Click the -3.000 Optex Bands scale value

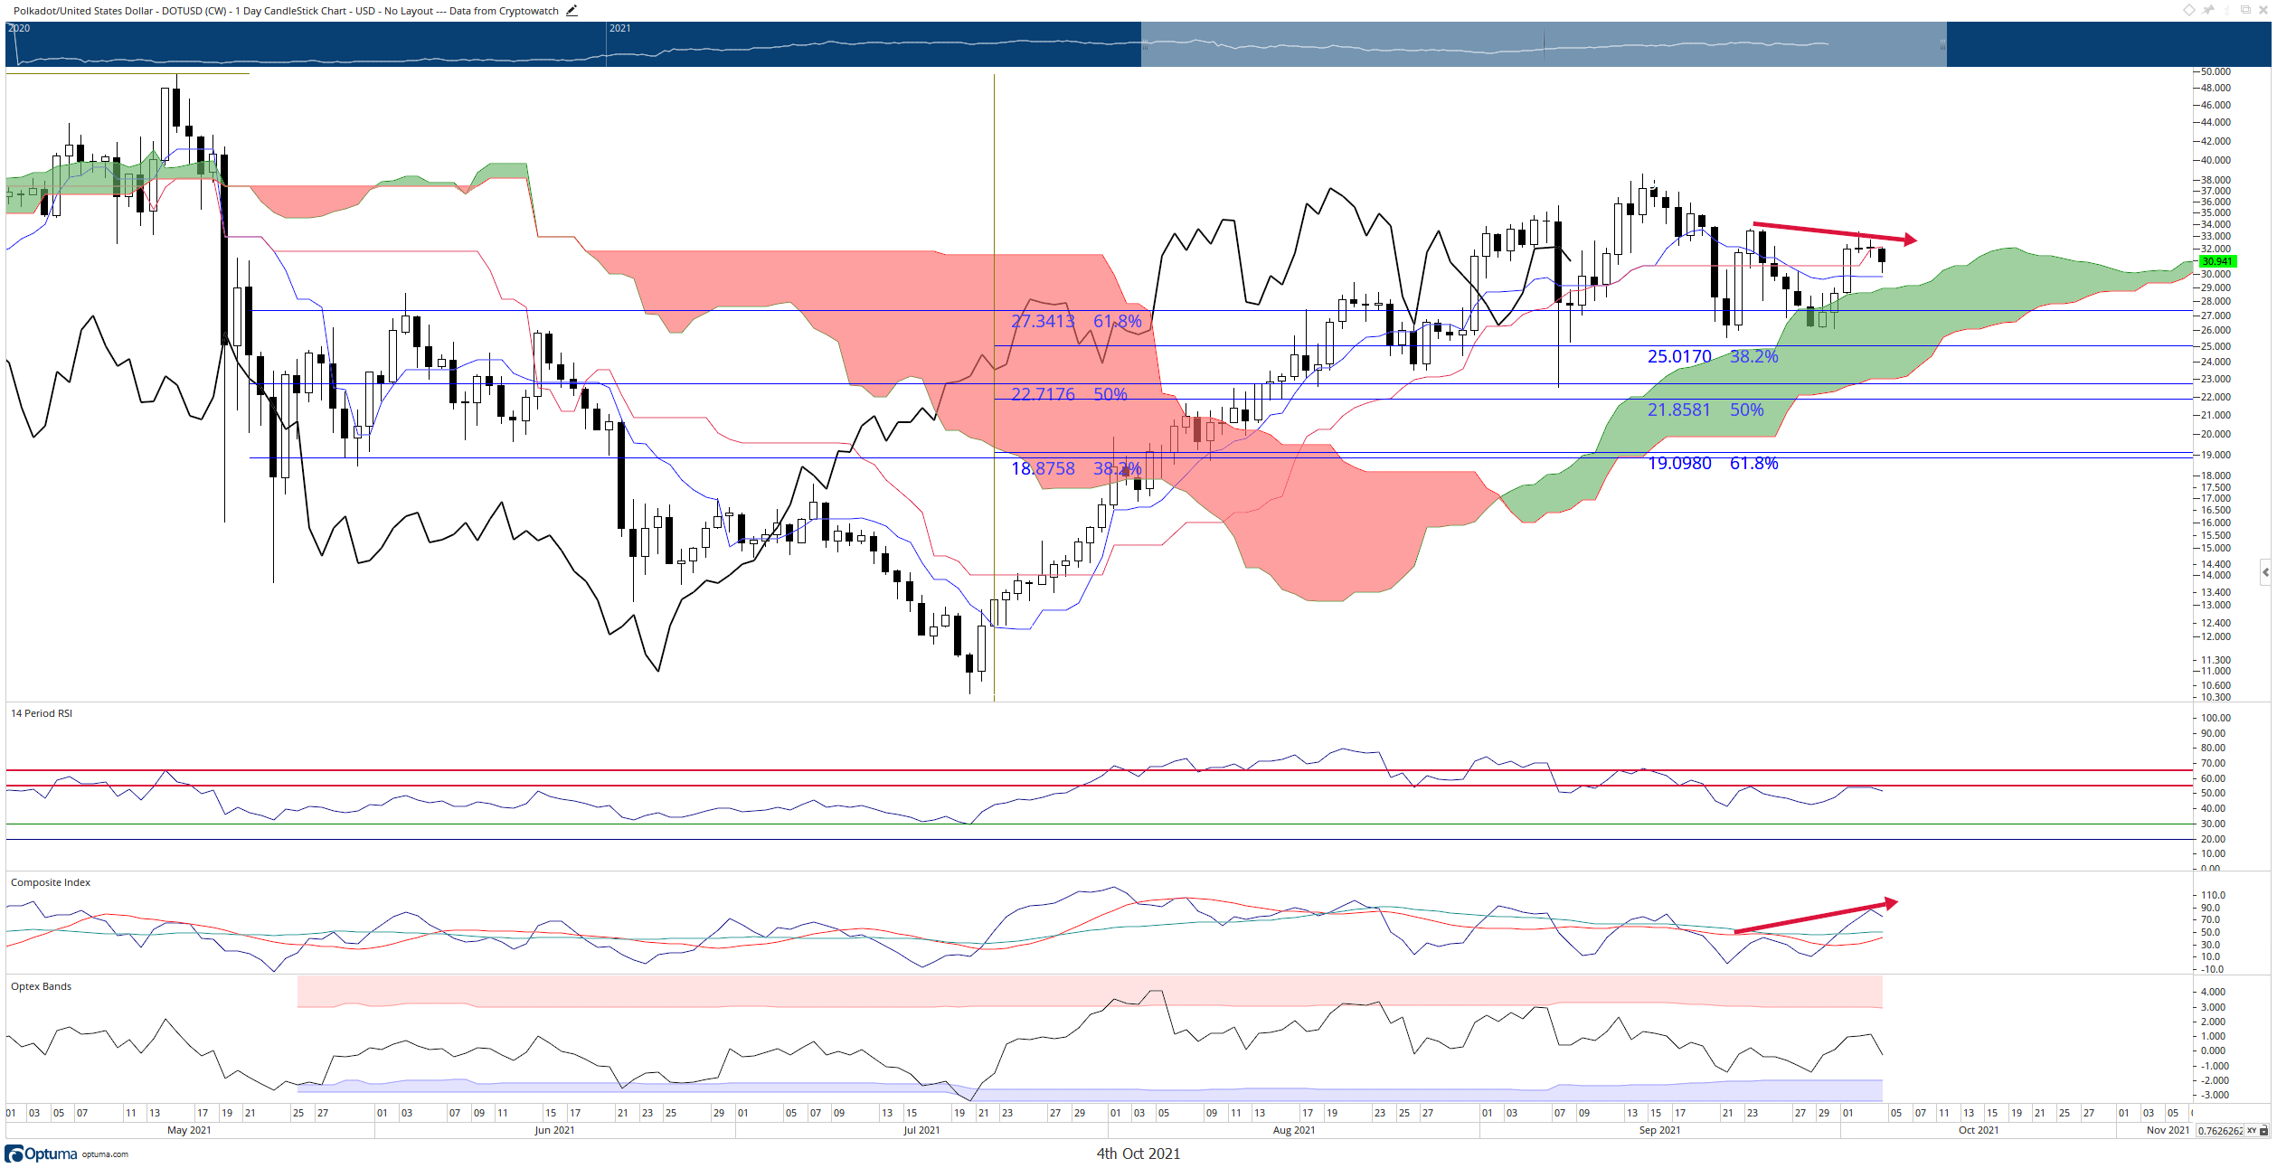(2213, 1095)
